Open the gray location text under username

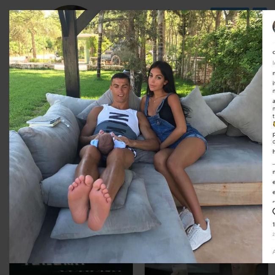[274, 63]
